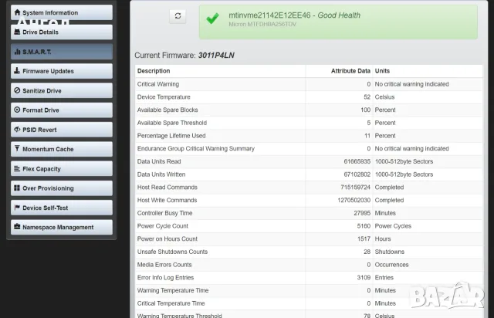Open Flex Capacity settings
Image resolution: width=494 pixels, height=318 pixels.
(x=62, y=169)
